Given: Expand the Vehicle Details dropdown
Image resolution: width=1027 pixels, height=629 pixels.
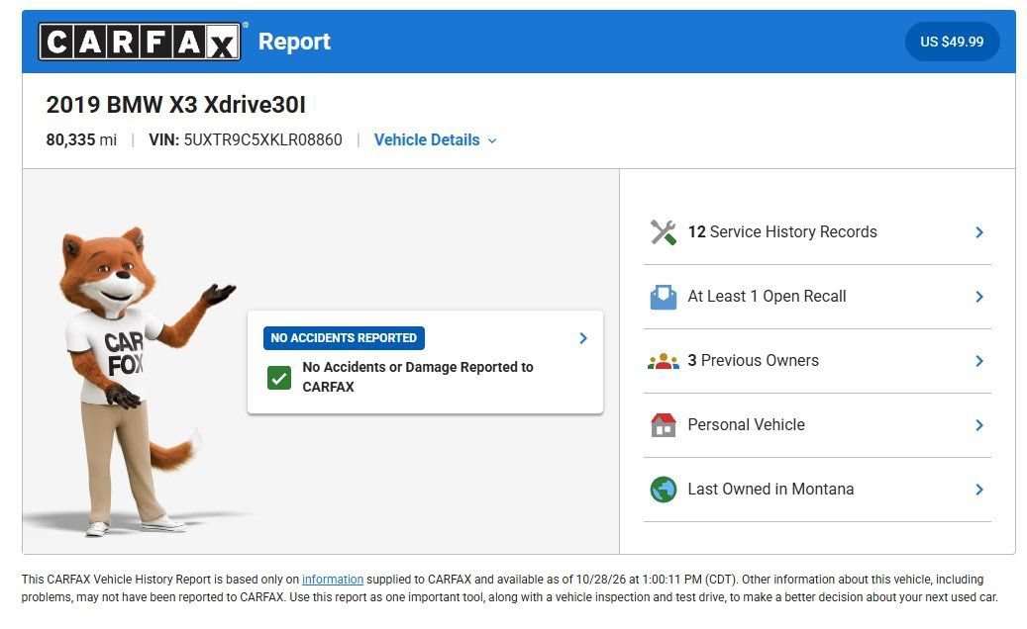Looking at the screenshot, I should pos(435,139).
